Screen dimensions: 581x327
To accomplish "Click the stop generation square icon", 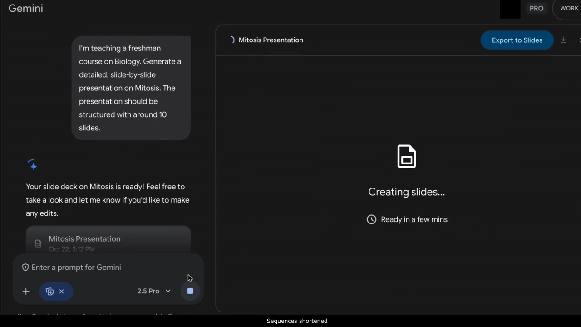I will (x=190, y=291).
